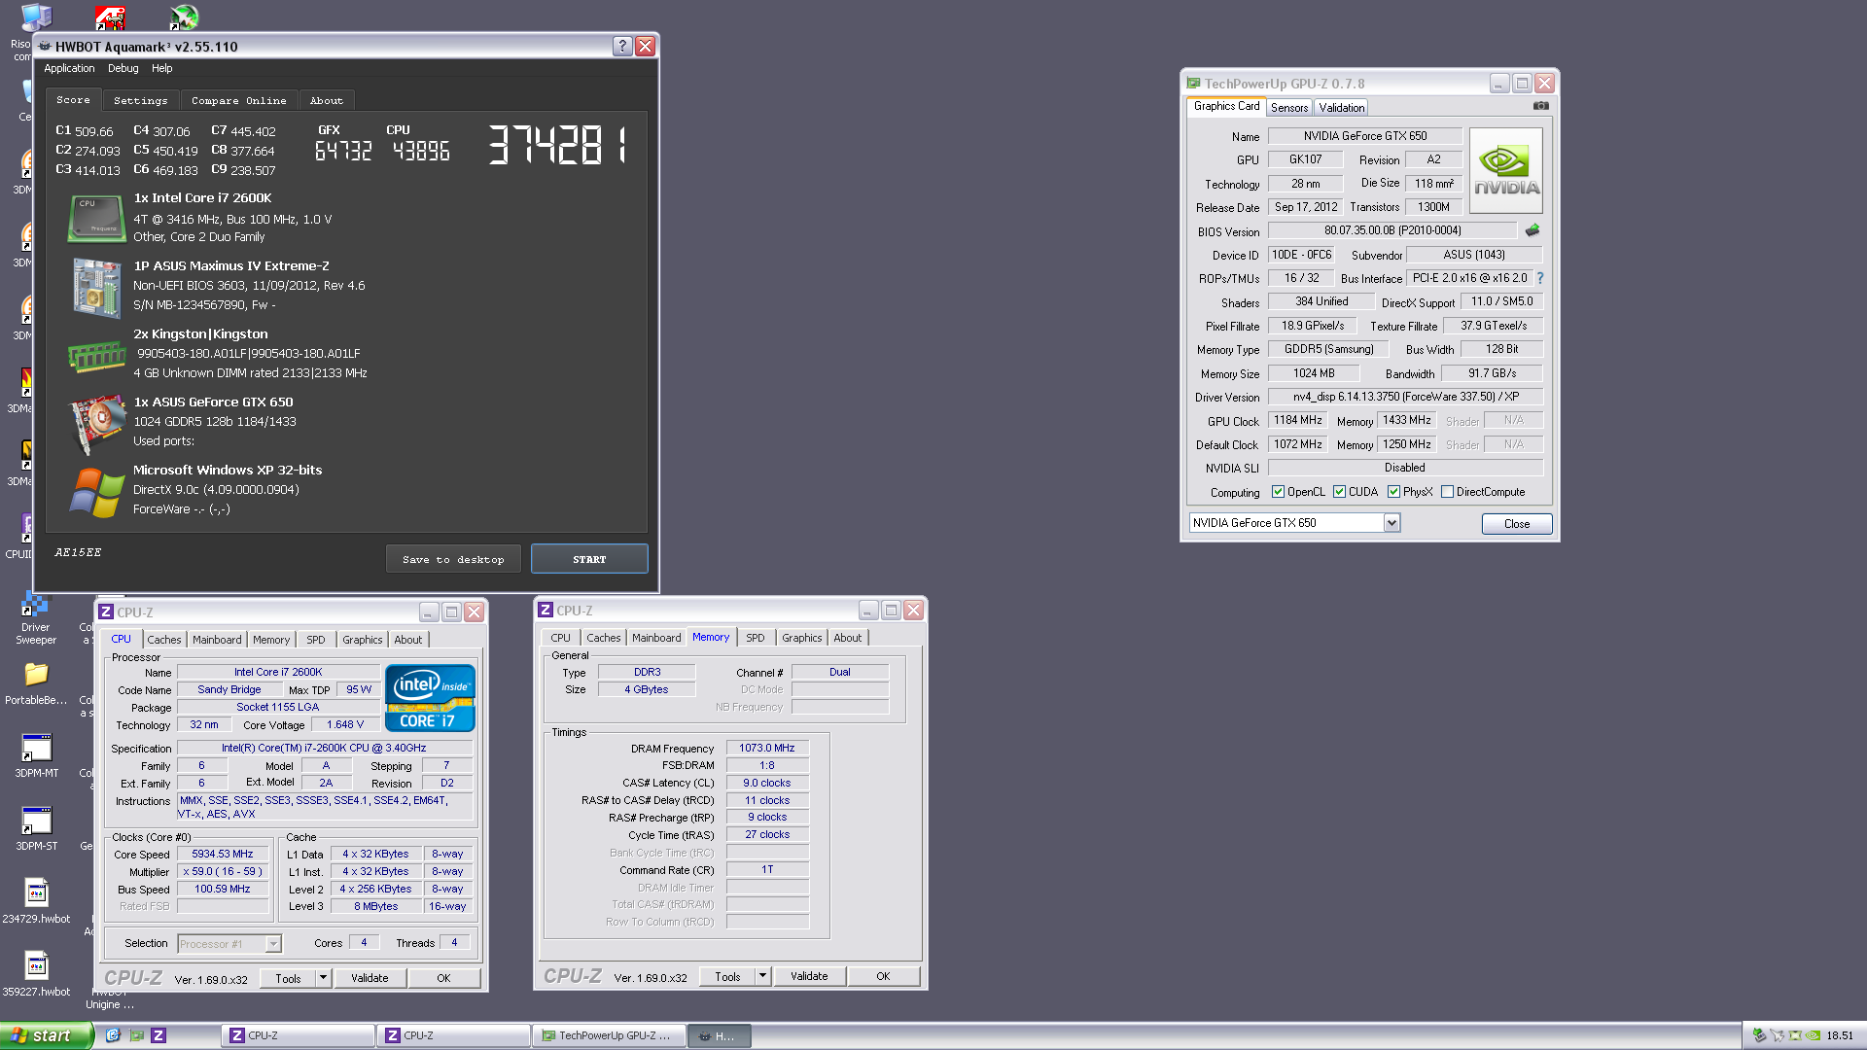Select the 3DPM-ST desktop shortcut
This screenshot has height=1050, width=1867.
pyautogui.click(x=36, y=828)
